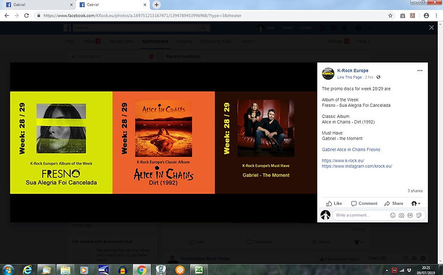
Task: Post a GIF in the comment
Action: [x=410, y=215]
